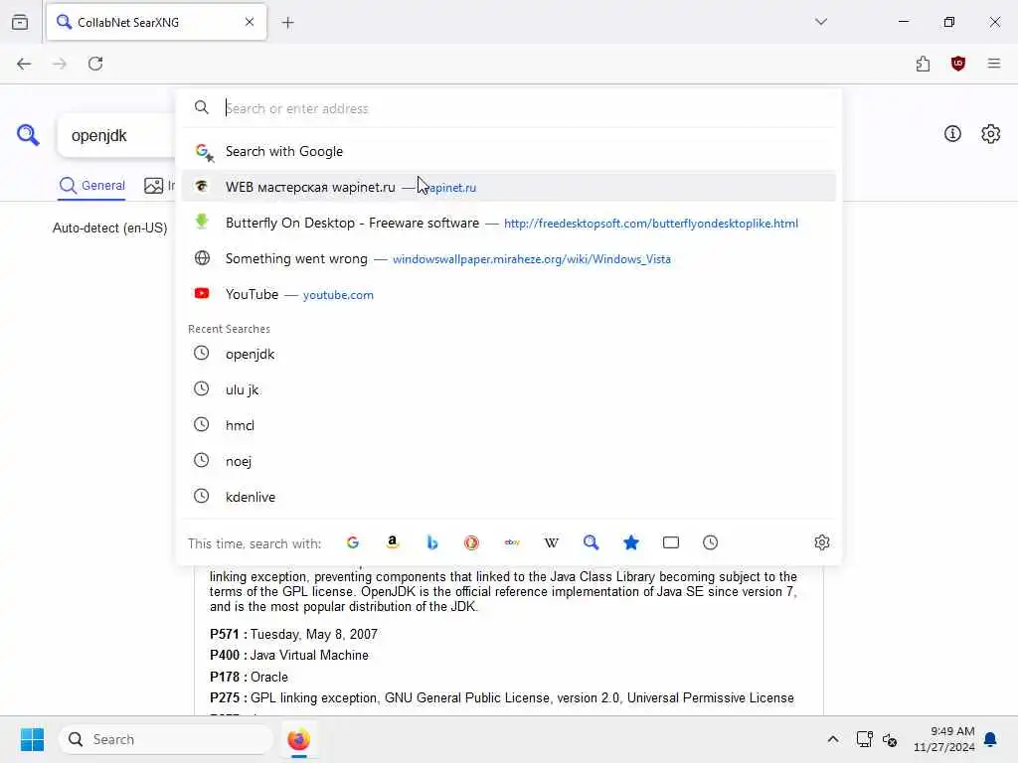The height and width of the screenshot is (763, 1018).
Task: Click SearXNG logo magnifier on page
Action: tap(28, 135)
